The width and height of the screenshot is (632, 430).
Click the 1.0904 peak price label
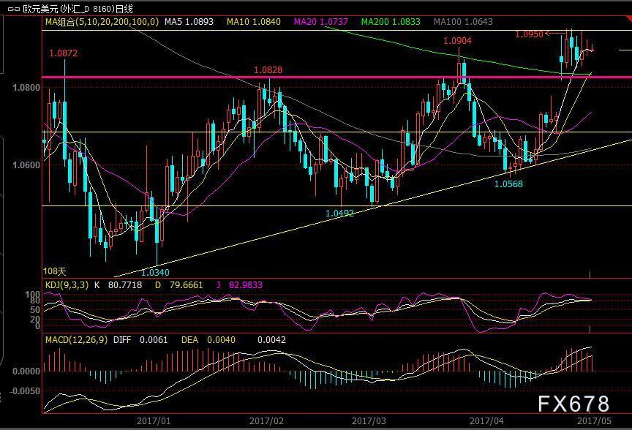coord(457,41)
